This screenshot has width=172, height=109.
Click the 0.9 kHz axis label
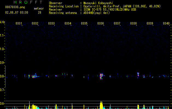2,63
